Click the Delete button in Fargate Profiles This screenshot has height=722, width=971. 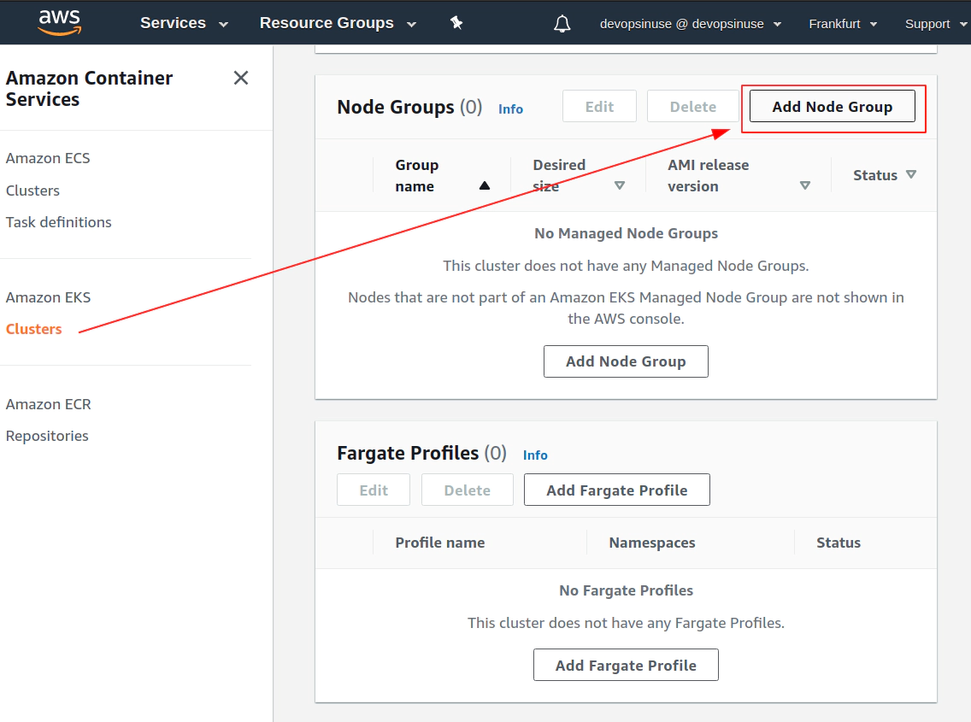[x=468, y=490]
